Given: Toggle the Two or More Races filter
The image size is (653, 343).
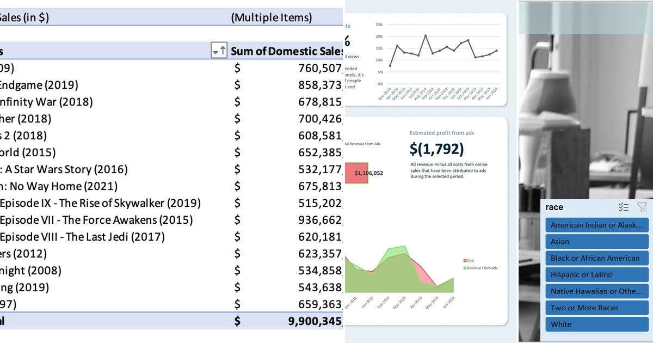Looking at the screenshot, I should click(596, 308).
